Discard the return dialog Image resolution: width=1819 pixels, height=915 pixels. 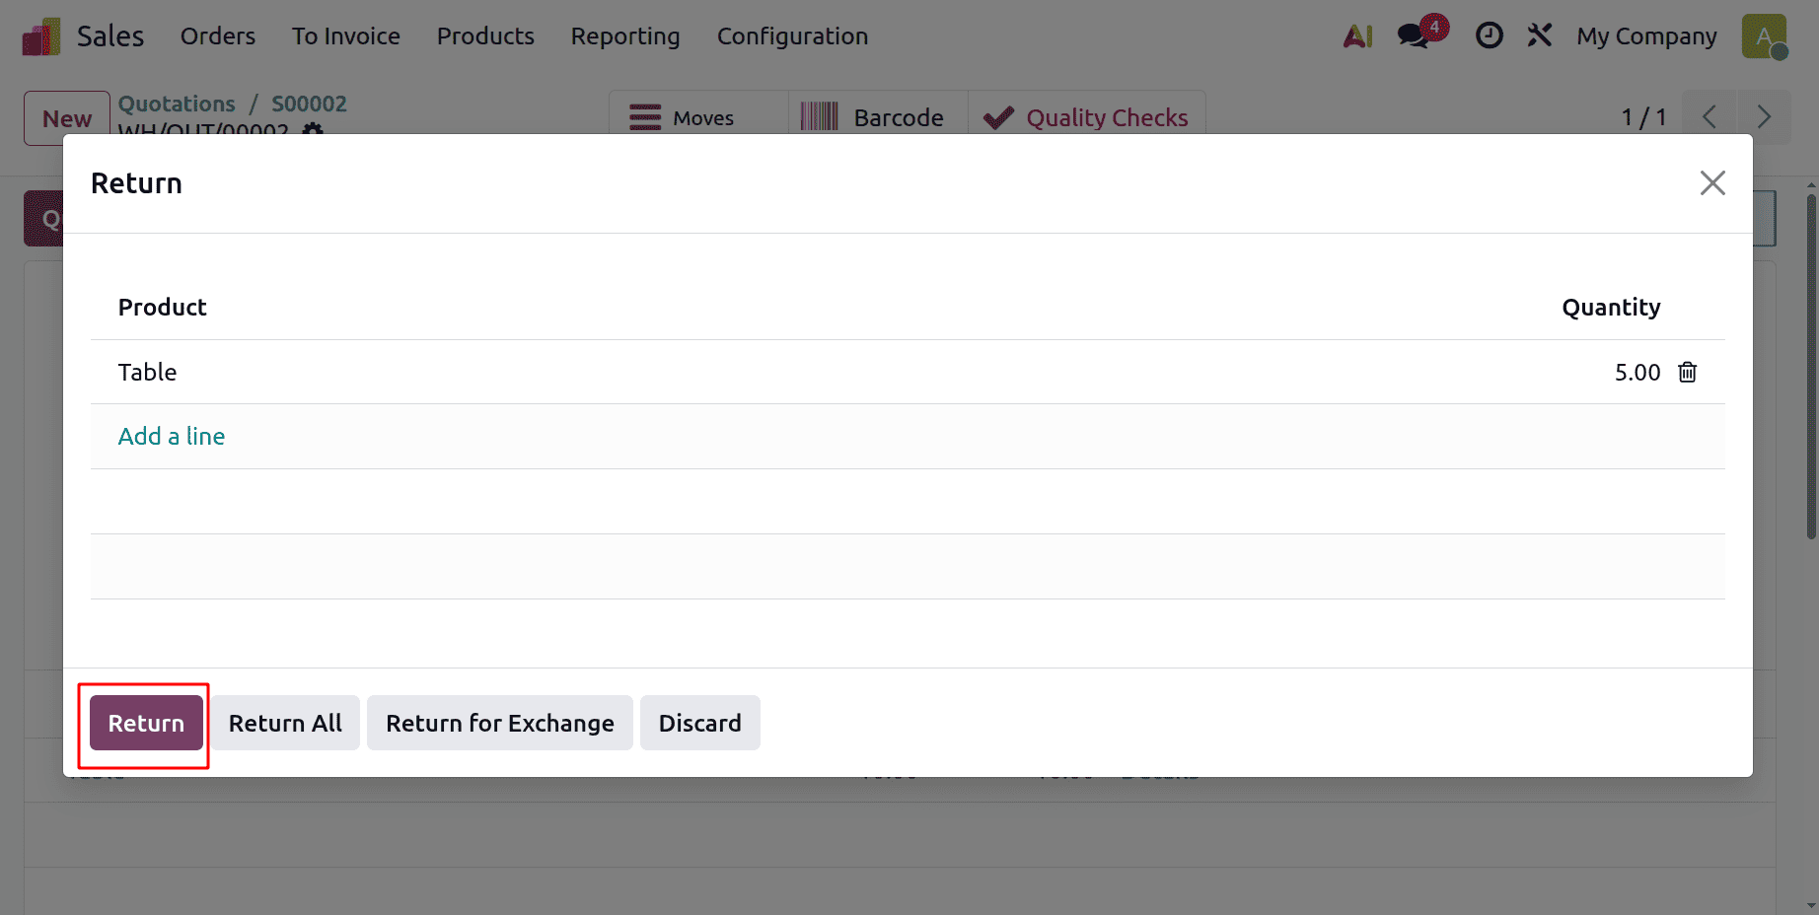coord(700,723)
